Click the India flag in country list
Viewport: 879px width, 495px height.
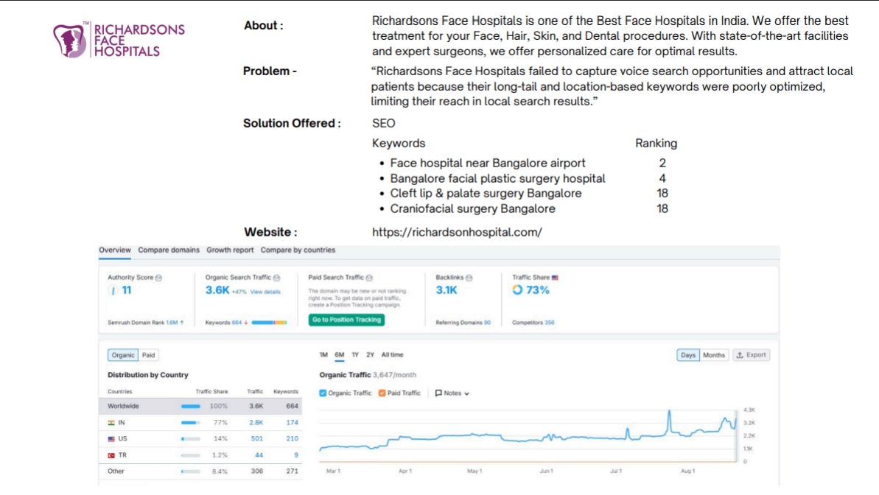click(x=111, y=423)
